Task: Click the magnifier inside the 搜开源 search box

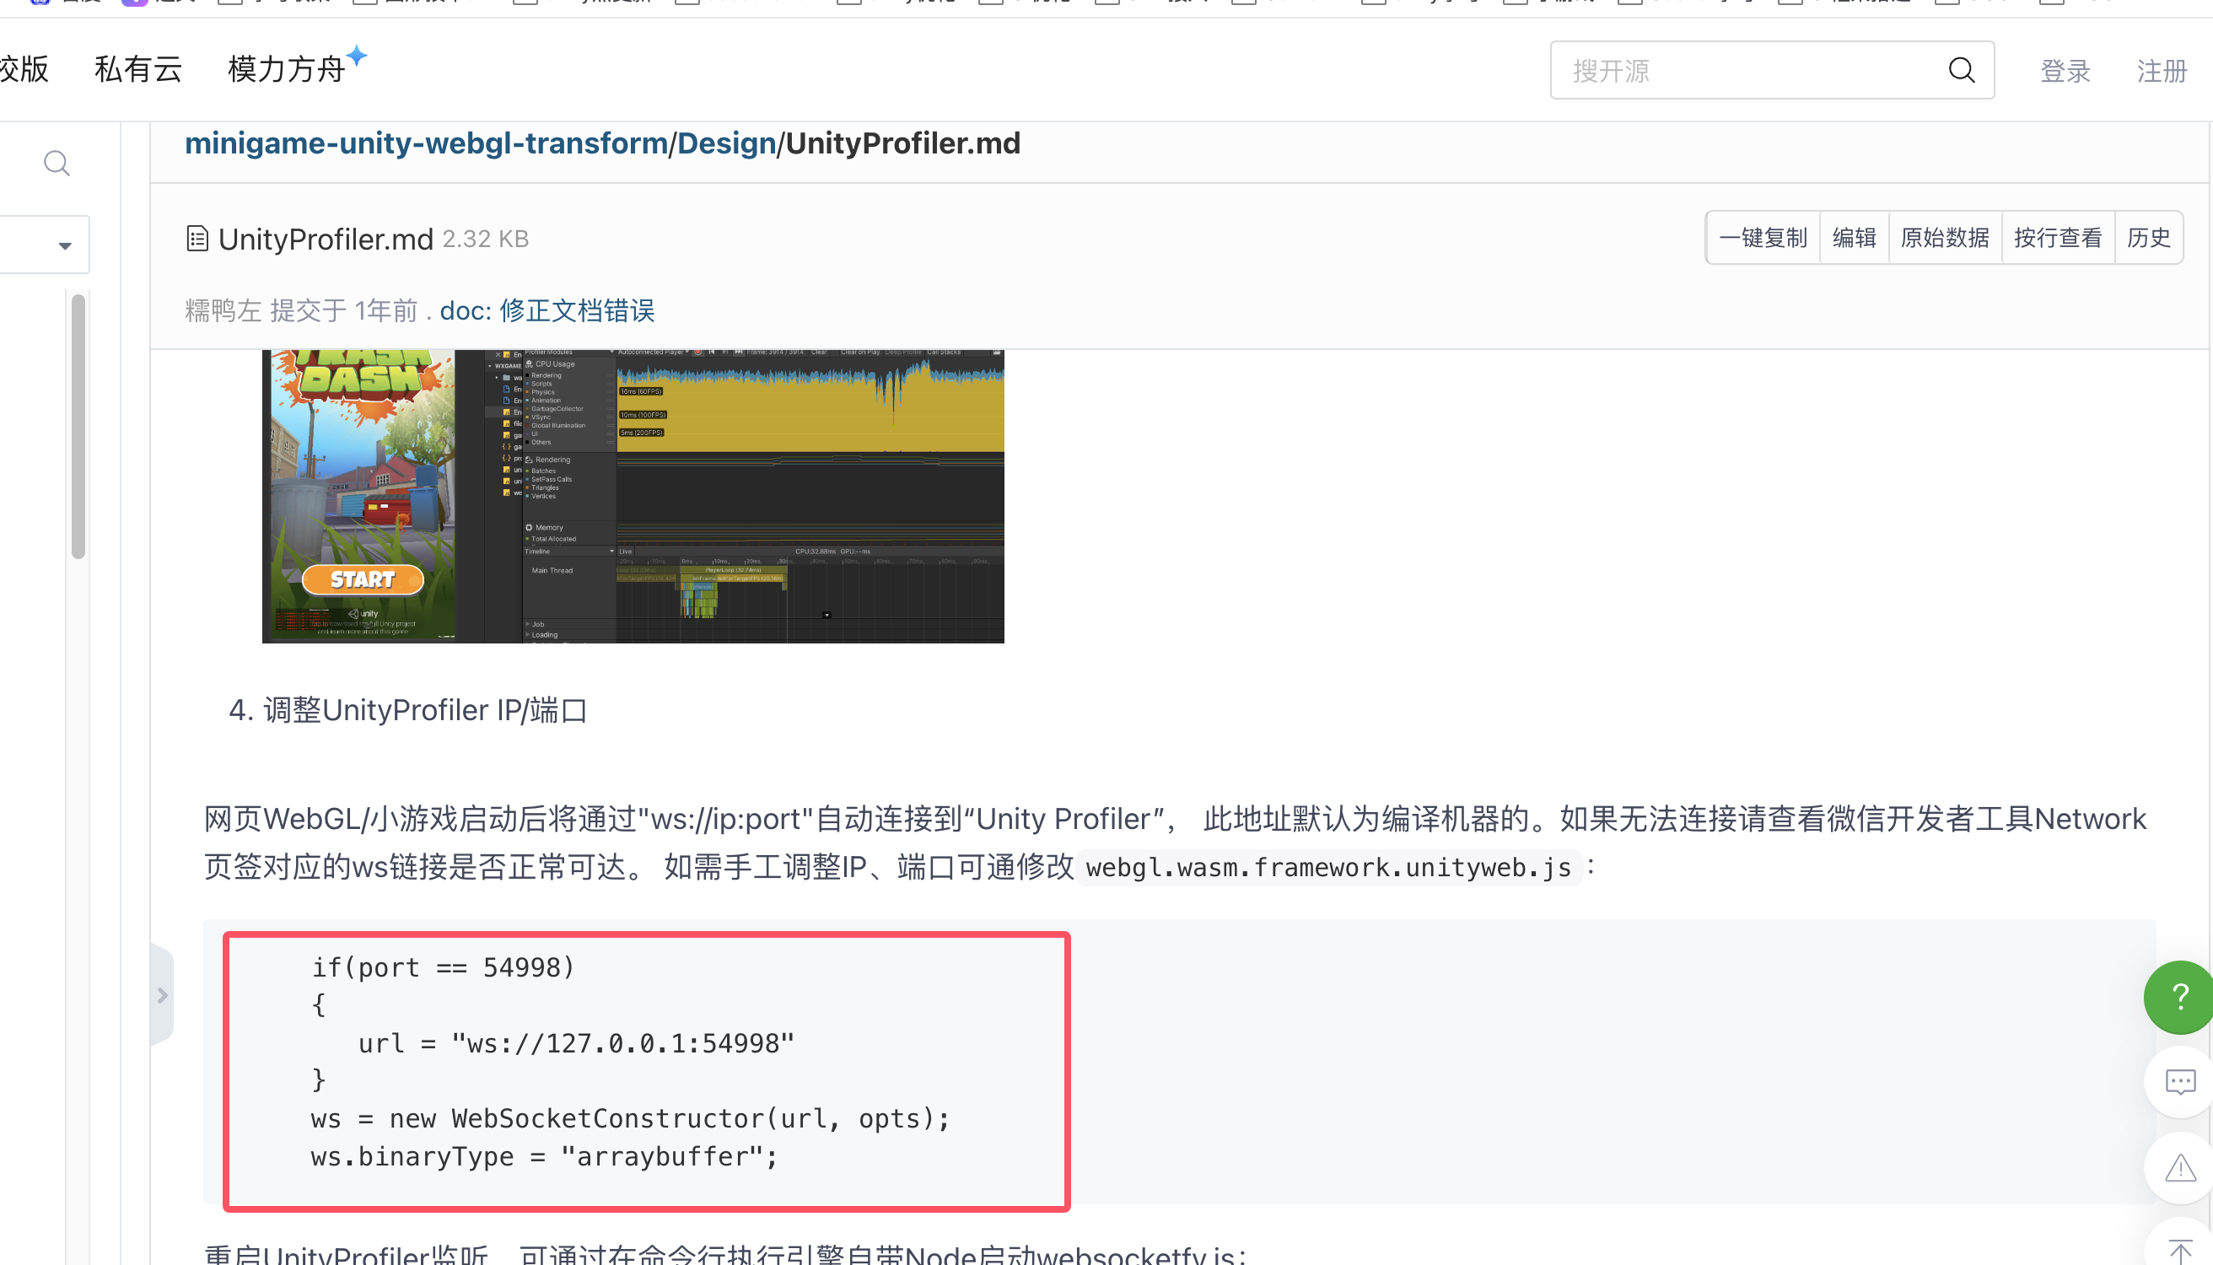Action: (1962, 69)
